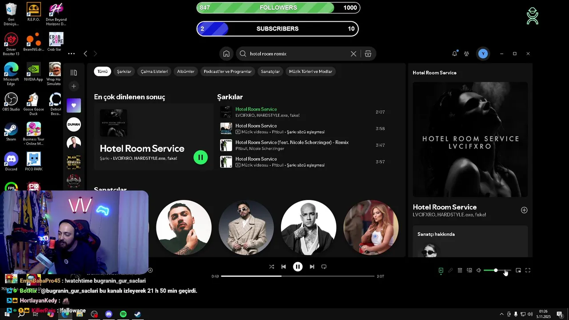The width and height of the screenshot is (569, 320).
Task: Select the Tümü filter chip
Action: point(102,72)
